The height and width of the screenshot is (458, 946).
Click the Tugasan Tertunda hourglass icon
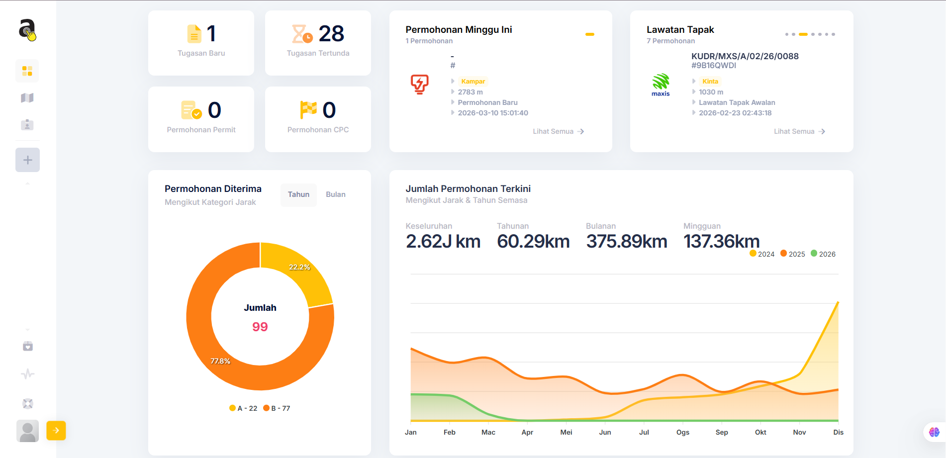302,34
